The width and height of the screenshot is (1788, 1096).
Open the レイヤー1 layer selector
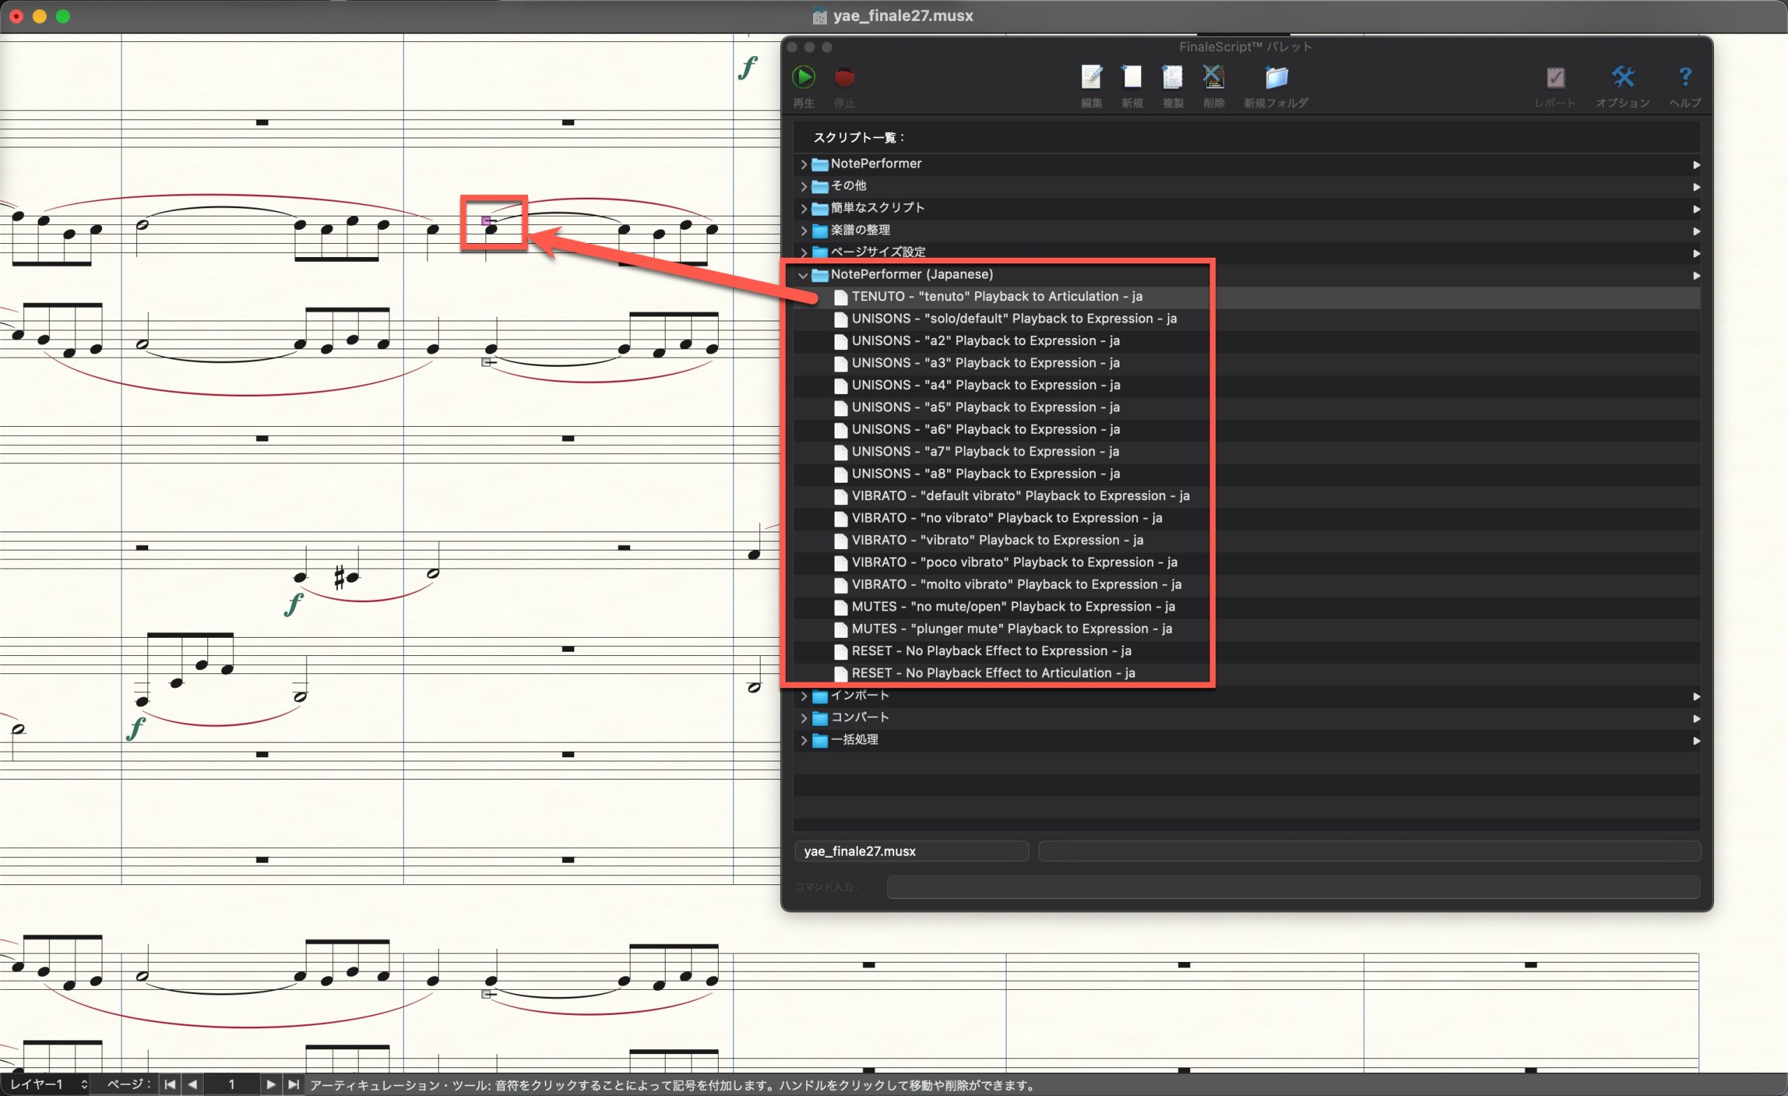pos(49,1084)
